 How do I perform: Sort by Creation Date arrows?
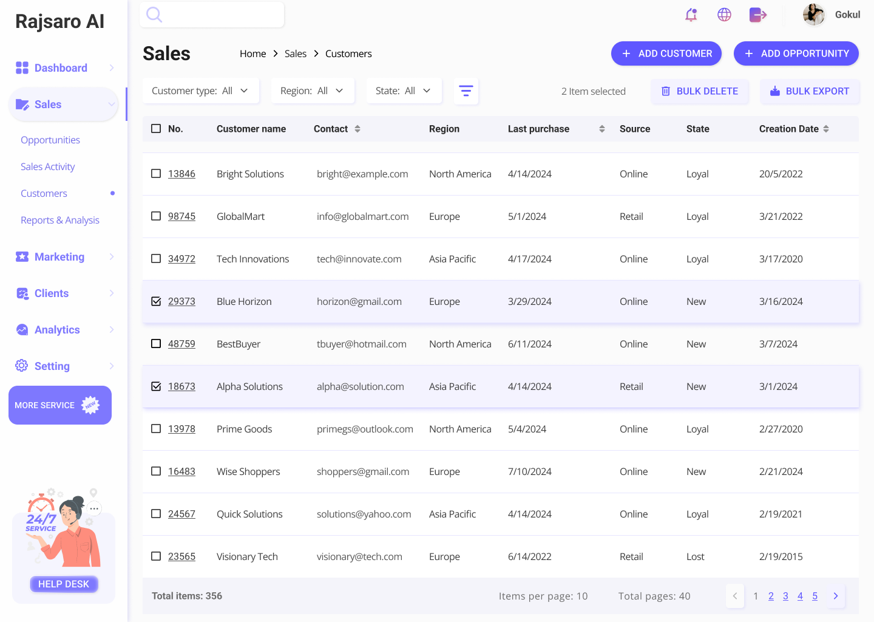click(x=826, y=129)
